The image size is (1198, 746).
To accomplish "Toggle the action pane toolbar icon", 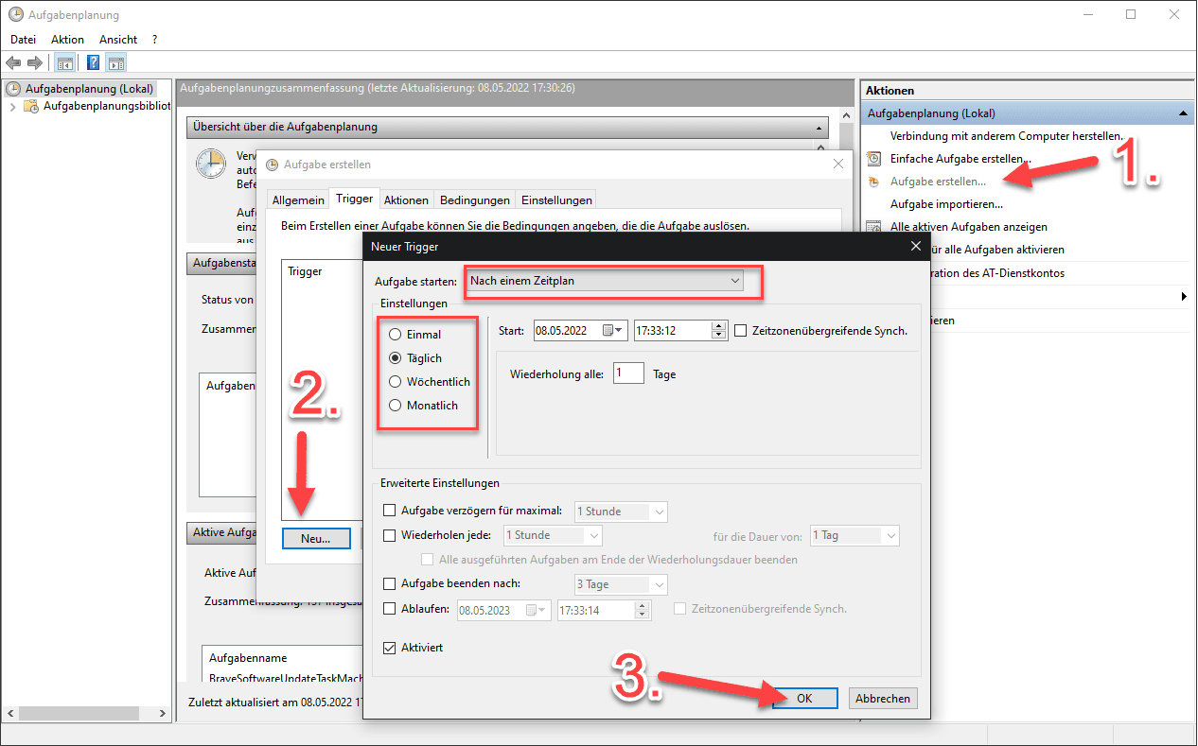I will pos(115,63).
